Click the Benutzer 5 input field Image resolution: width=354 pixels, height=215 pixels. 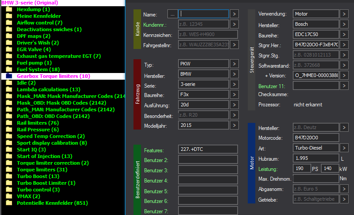pos(208,190)
